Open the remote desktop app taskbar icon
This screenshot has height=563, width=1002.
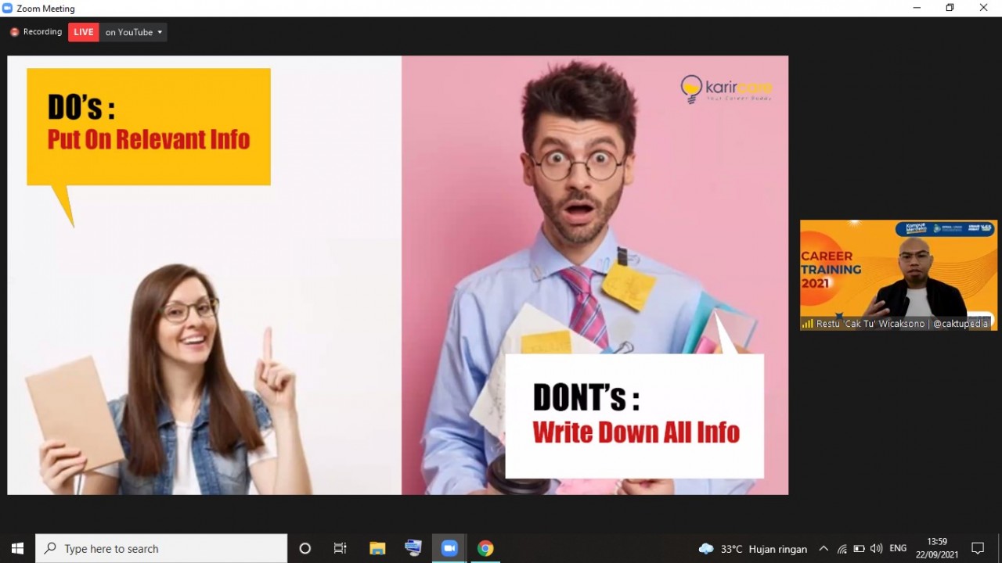point(413,548)
